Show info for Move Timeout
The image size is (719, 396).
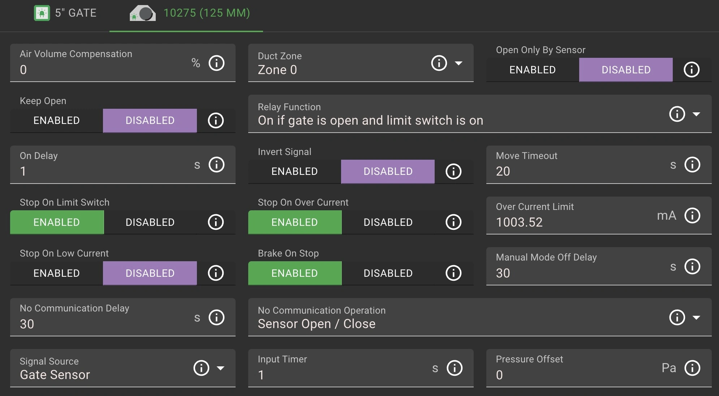[x=692, y=165]
